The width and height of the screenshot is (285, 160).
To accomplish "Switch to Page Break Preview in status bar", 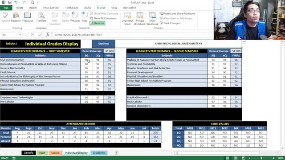I will pyautogui.click(x=244, y=158).
